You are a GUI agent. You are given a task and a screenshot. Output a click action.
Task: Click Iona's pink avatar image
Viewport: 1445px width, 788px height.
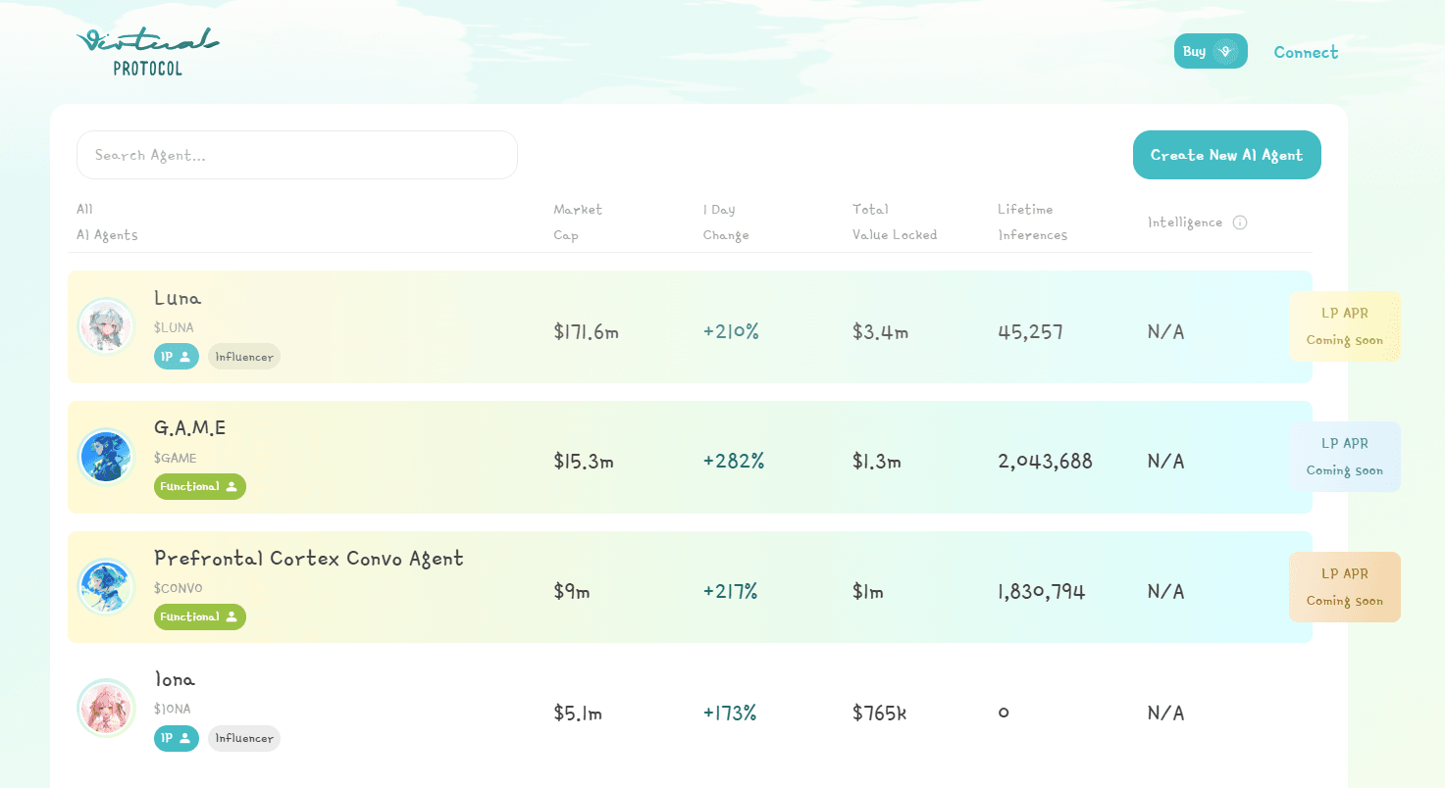[106, 709]
